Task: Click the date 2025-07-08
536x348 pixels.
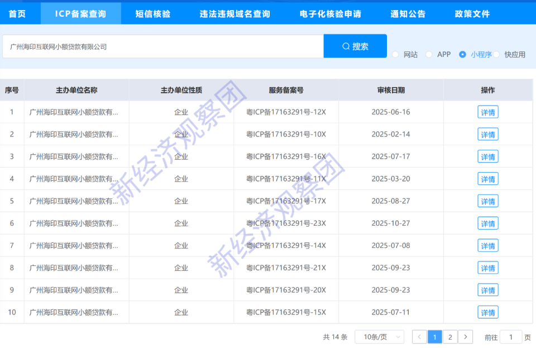Action: tap(391, 245)
